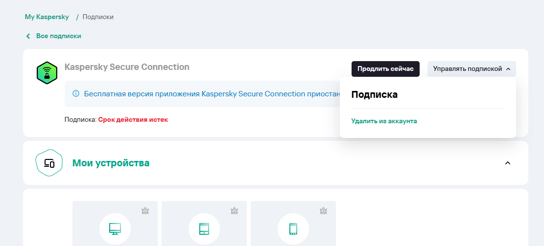Click the crown icon on the computer card

coord(145,211)
